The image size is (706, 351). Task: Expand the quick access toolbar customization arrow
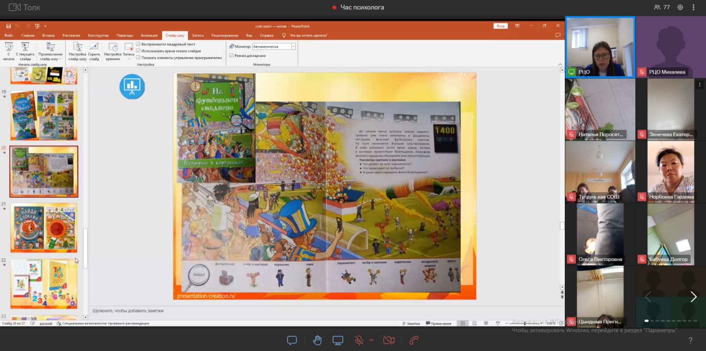coord(45,26)
